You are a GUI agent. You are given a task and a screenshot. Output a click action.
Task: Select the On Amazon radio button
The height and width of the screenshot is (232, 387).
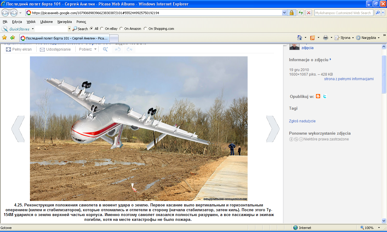click(121, 29)
